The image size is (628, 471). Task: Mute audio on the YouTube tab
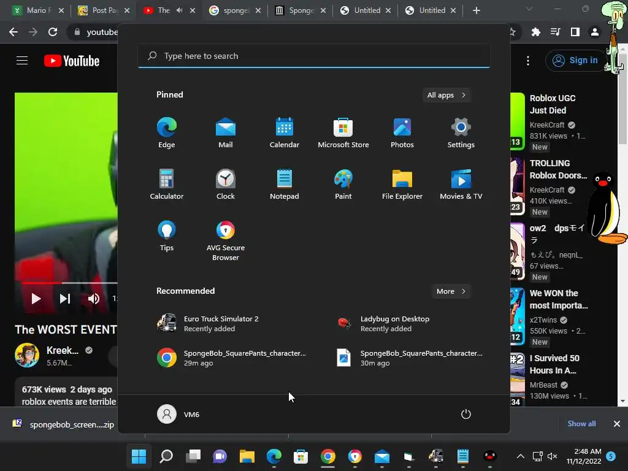pyautogui.click(x=180, y=10)
